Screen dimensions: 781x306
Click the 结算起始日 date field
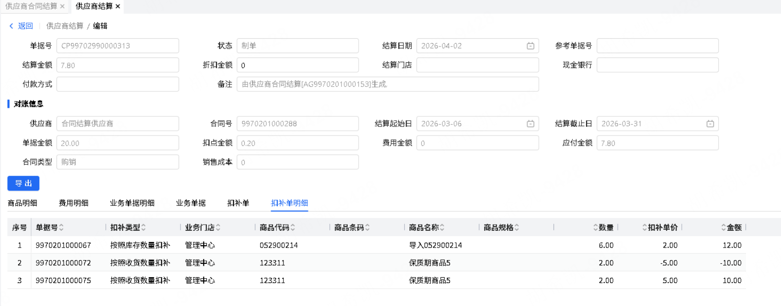tap(477, 124)
